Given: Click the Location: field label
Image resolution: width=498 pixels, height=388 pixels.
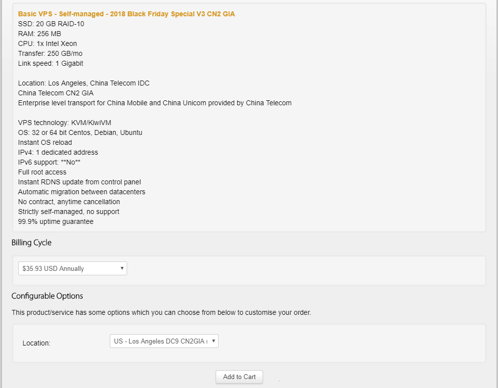Looking at the screenshot, I should coord(37,343).
